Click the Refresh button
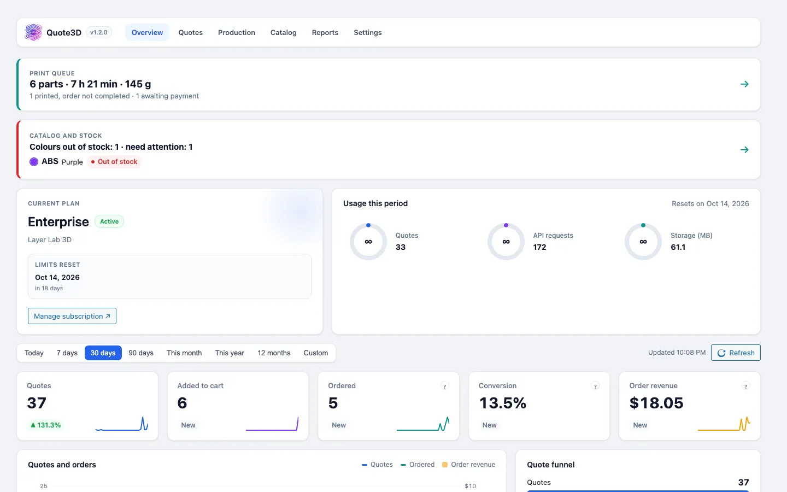The image size is (787, 492). tap(736, 353)
